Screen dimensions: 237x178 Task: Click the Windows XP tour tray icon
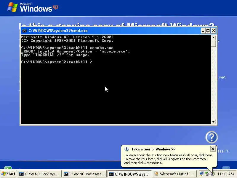pos(212,174)
